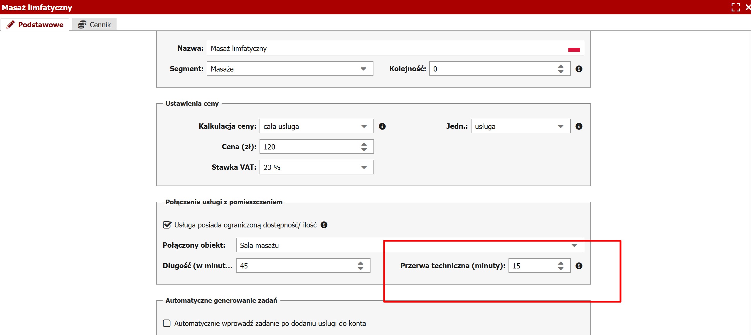The width and height of the screenshot is (751, 335).
Task: Uncheck limited availability checkbox
Action: [x=167, y=225]
